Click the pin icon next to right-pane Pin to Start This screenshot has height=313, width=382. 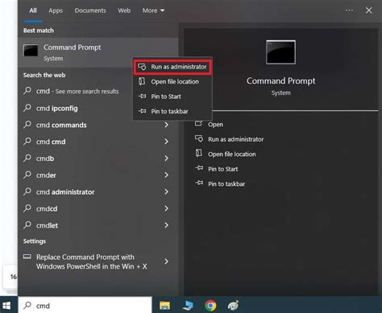pos(199,168)
